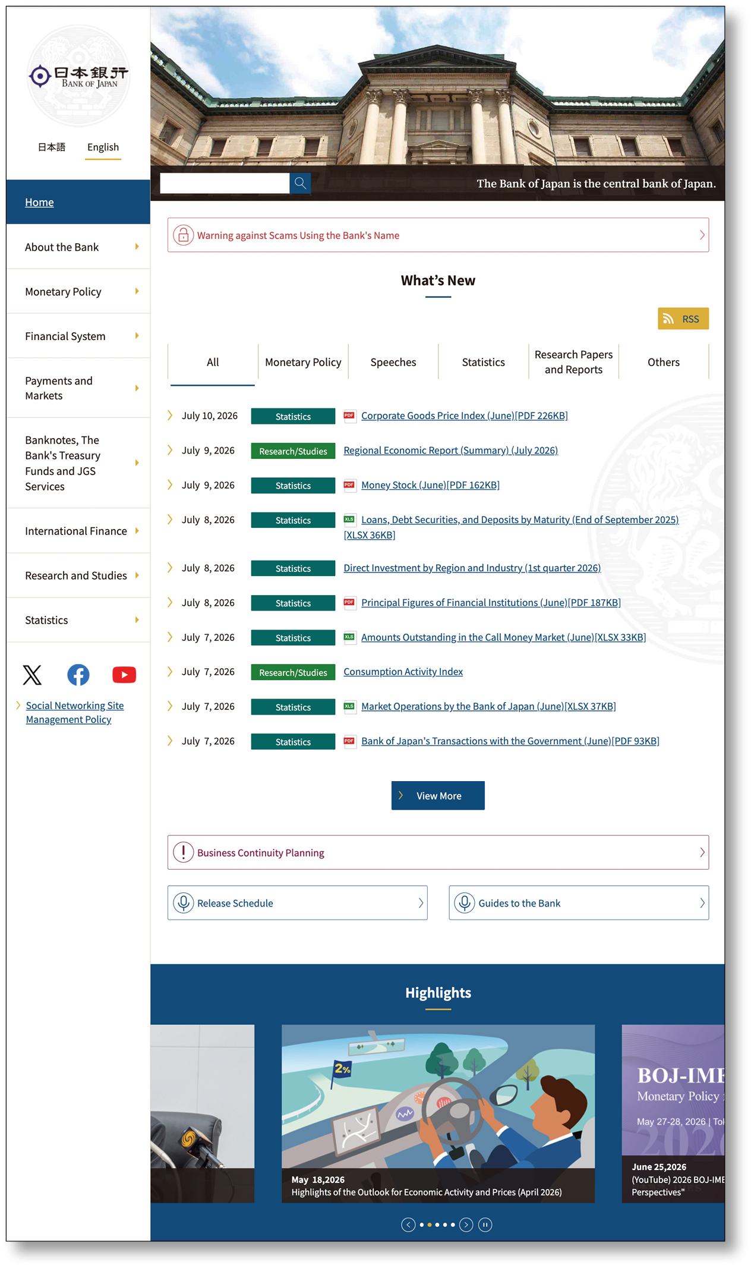Image resolution: width=751 pixels, height=1268 pixels.
Task: Open Guides to the Bank button
Action: [x=579, y=903]
